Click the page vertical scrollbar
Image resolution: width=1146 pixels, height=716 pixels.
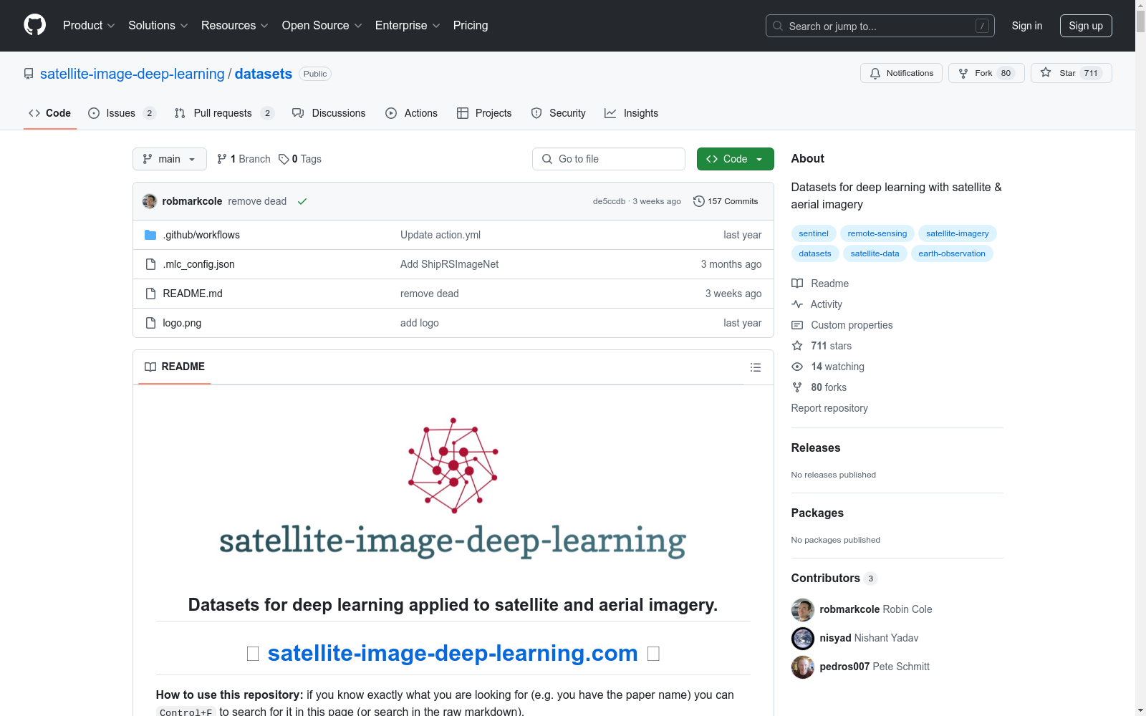[1140, 358]
